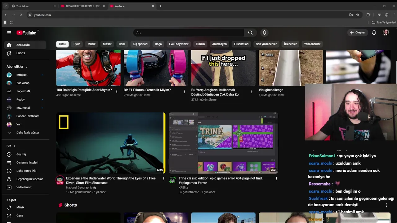This screenshot has height=223, width=397.
Task: Open Daha sonra izle list
Action: [25, 171]
